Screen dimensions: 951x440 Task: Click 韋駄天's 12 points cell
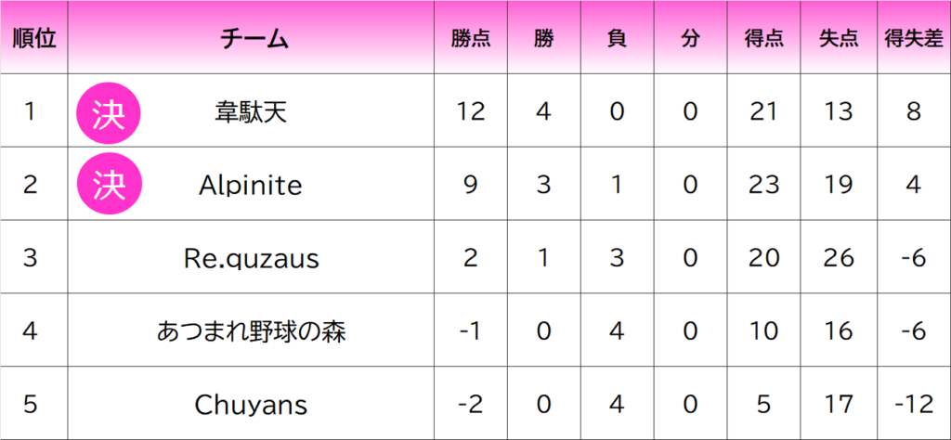pyautogui.click(x=471, y=112)
